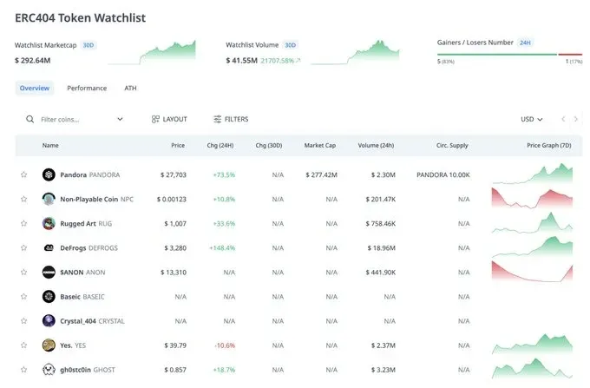Open the USD currency dropdown

pos(531,119)
